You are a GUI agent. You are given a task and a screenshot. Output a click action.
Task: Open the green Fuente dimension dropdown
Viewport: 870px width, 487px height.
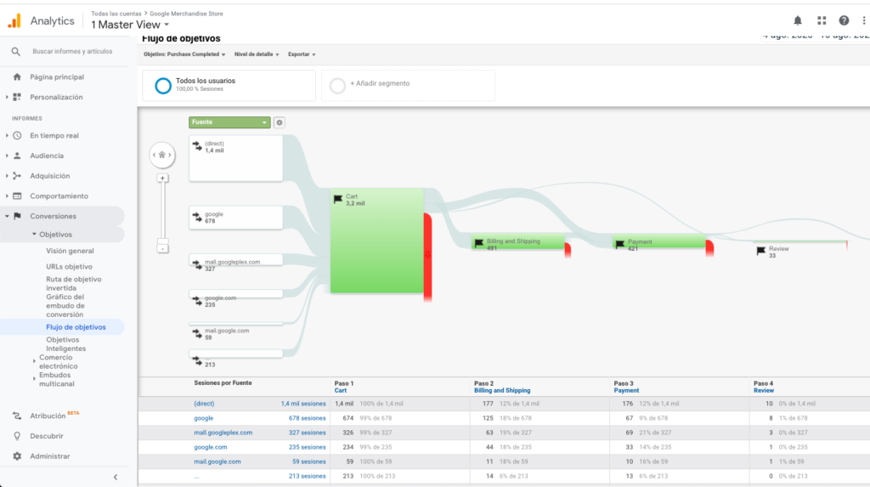229,122
